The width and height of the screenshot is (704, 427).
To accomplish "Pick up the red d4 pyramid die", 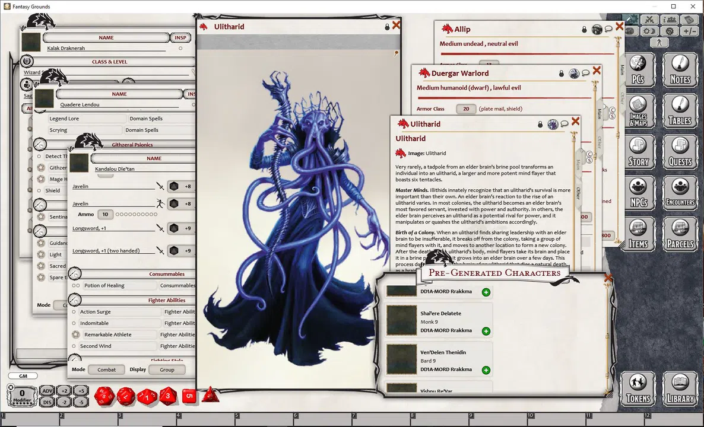I will coord(210,395).
